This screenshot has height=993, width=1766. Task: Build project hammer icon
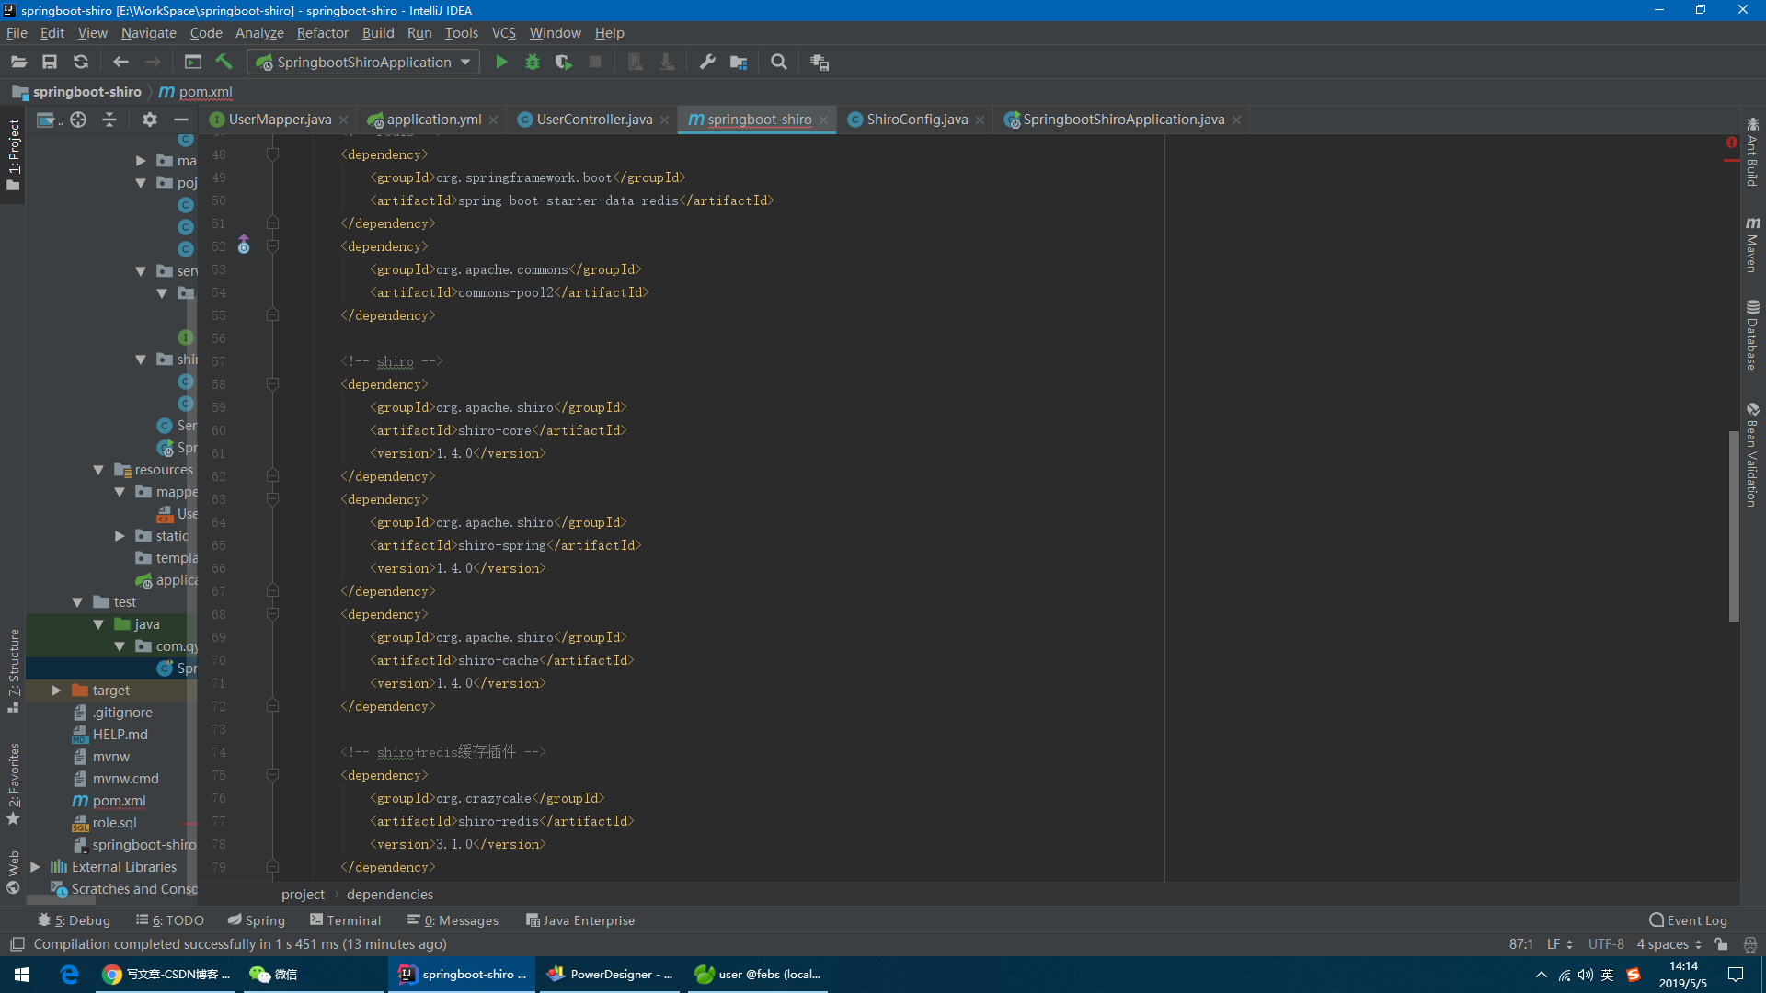224,63
